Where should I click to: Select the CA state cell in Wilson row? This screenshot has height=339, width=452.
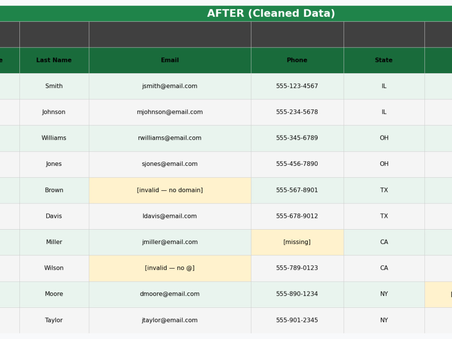click(x=384, y=268)
